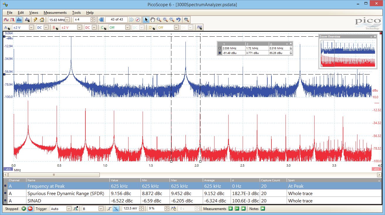The width and height of the screenshot is (385, 215).
Task: Open the Channel B ±2 V range dropdown
Action: pos(79,28)
